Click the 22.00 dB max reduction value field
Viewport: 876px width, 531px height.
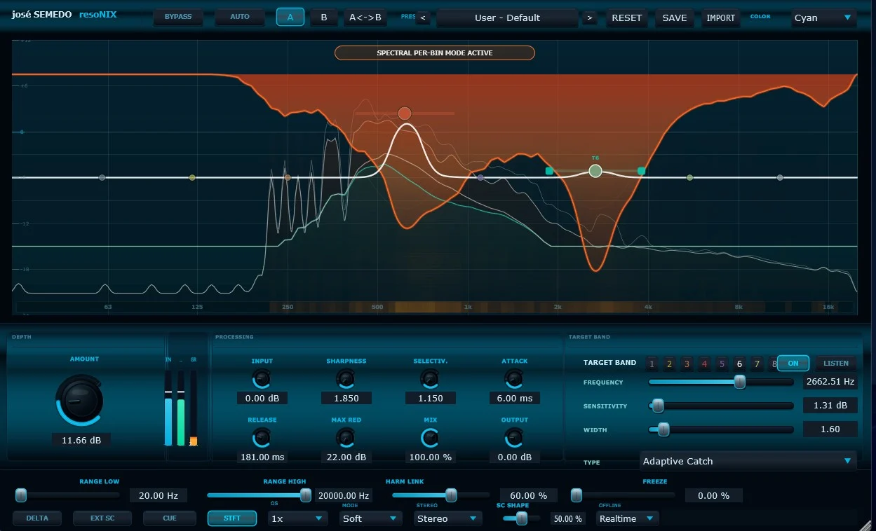346,457
